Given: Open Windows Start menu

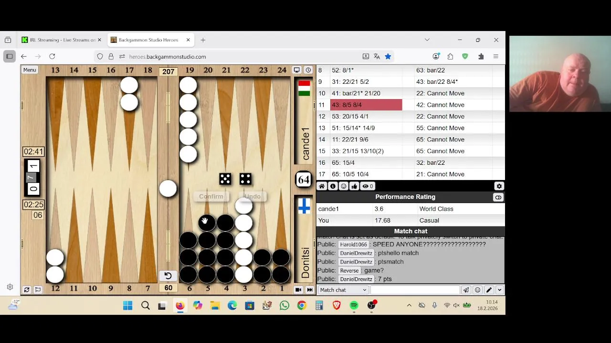Looking at the screenshot, I should pyautogui.click(x=127, y=305).
